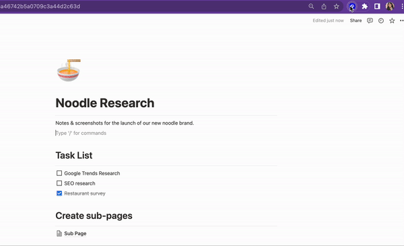Toggle the browser side panel icon
The width and height of the screenshot is (404, 246).
point(377,7)
